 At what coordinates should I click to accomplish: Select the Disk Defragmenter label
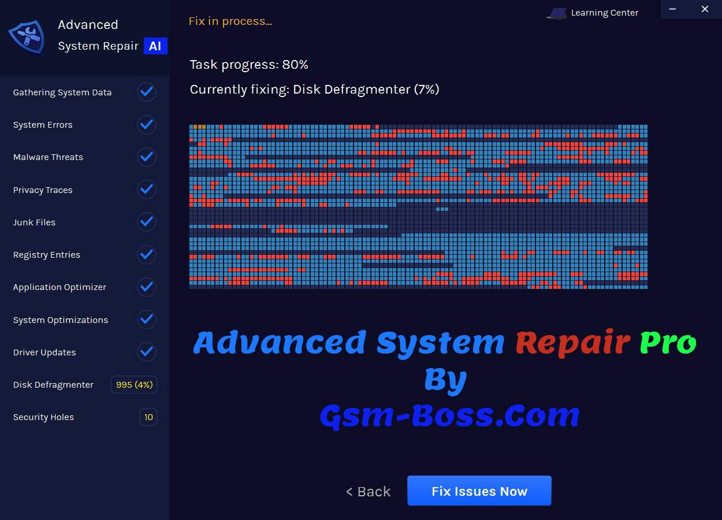53,385
